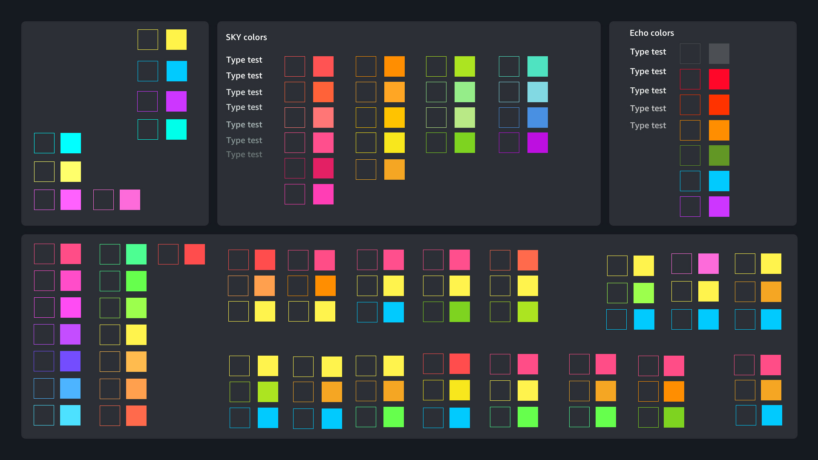
Task: Click dimmest last Type test label in SKY colors
Action: point(244,155)
